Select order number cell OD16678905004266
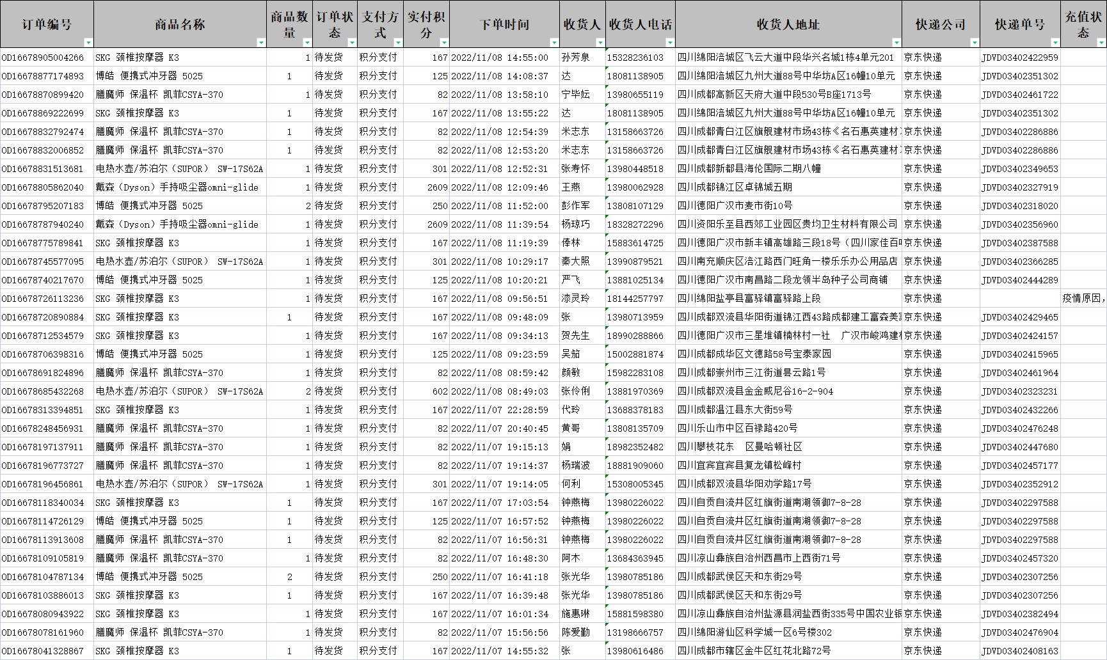This screenshot has width=1107, height=660. [x=47, y=58]
